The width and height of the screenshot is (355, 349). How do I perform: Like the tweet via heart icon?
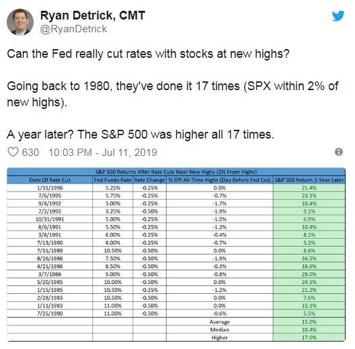[x=13, y=152]
